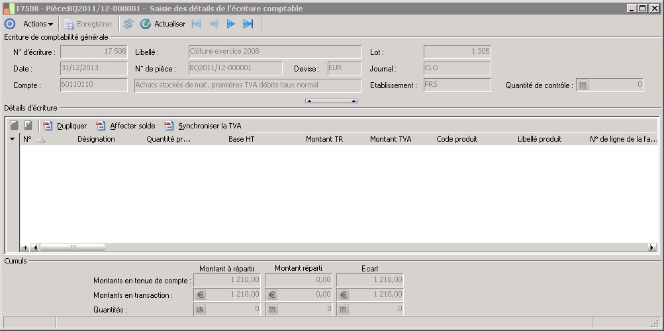Viewport: 664px width, 331px height.
Task: Click the Montant TVA column header
Action: click(391, 139)
